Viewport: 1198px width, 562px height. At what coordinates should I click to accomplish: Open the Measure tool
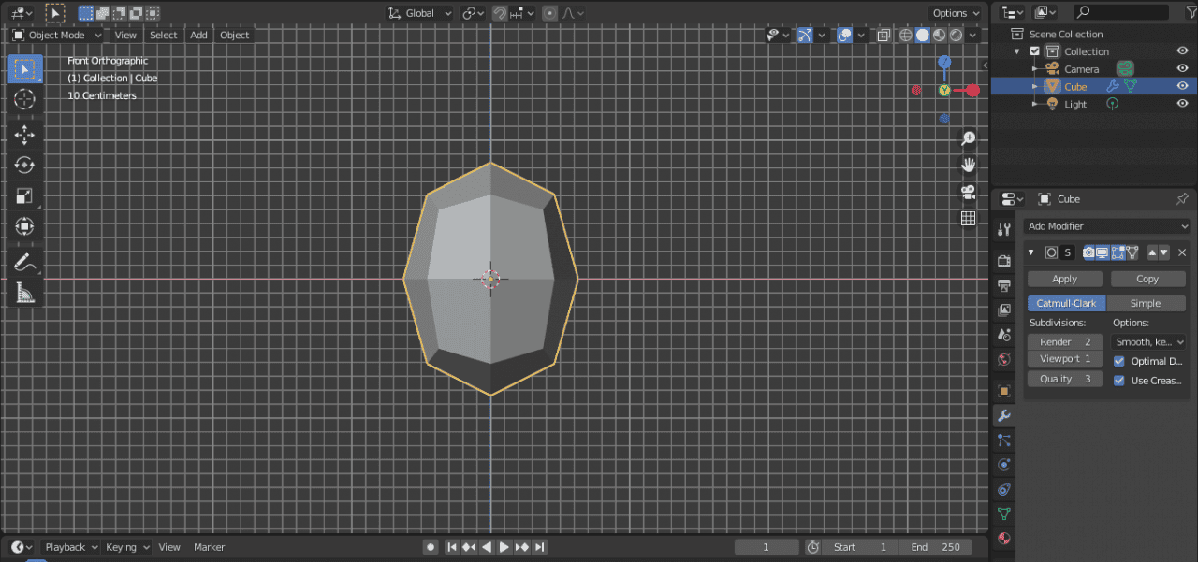pos(25,293)
